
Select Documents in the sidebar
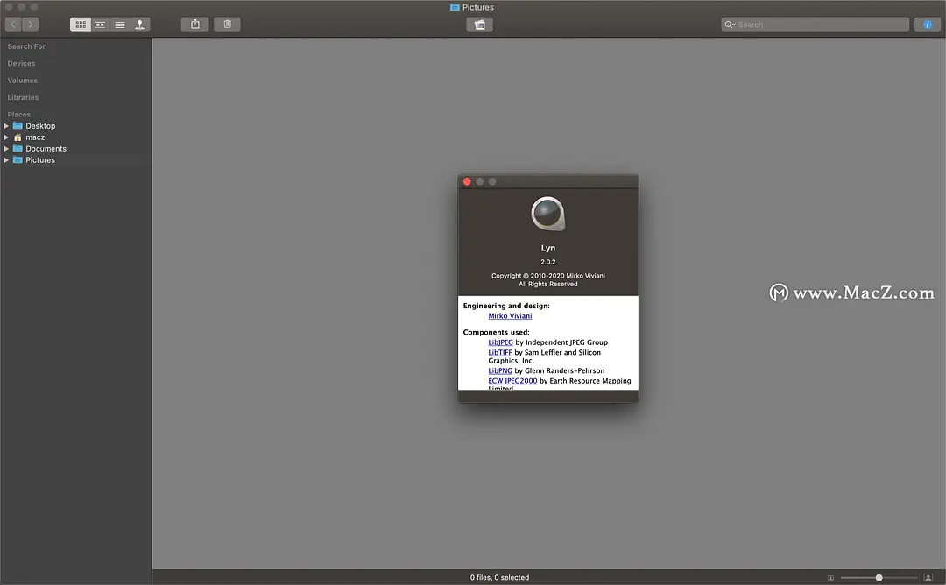coord(46,148)
